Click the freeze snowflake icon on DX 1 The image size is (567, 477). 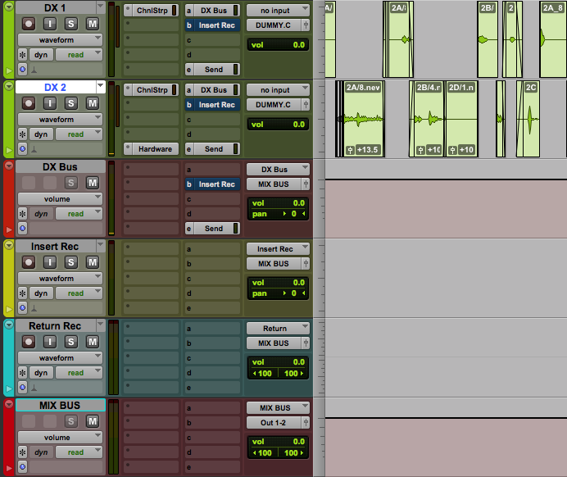[22, 55]
